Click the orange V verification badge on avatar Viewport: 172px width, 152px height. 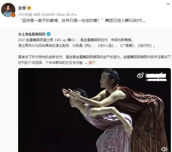pyautogui.click(x=13, y=15)
